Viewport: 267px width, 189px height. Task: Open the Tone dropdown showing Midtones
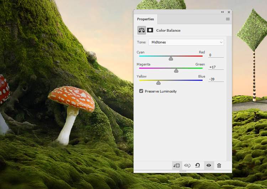(x=186, y=42)
